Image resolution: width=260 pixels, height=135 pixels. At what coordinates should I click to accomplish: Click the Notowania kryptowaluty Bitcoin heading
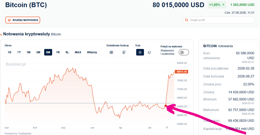32,34
